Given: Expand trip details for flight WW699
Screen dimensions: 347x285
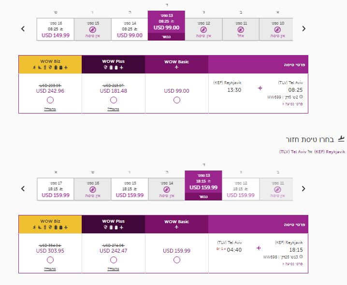Looking at the screenshot, I should click(x=292, y=104).
